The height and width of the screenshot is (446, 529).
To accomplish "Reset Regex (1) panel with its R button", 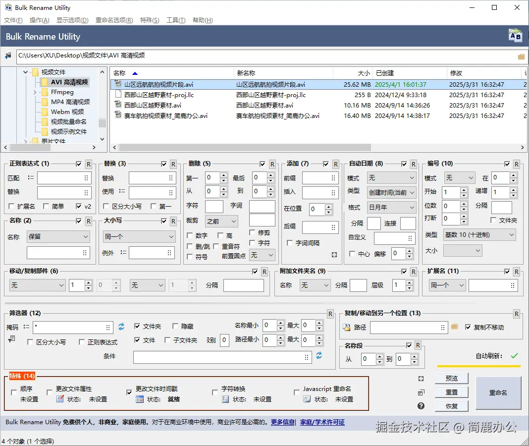I will (88, 164).
